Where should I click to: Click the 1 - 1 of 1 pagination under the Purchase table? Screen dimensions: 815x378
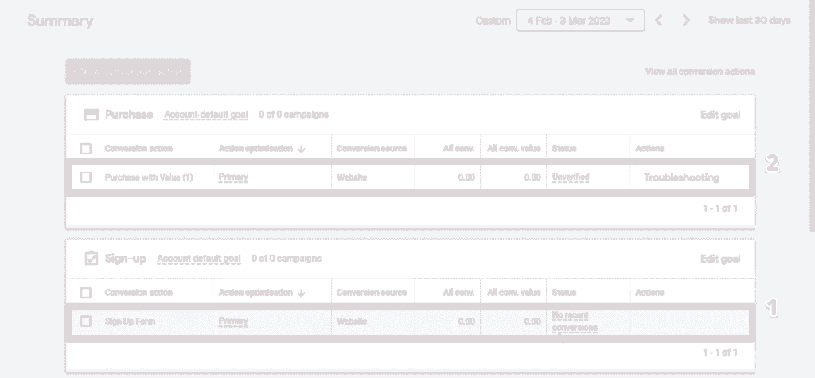click(719, 208)
